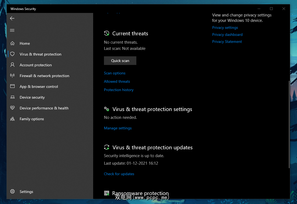Click "Last scan: Not available" text
Screen dimensions: 297x204
(125, 49)
